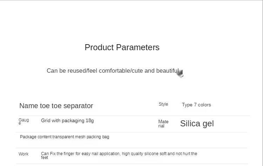Select the "Grid with packaging 18g" text
Screen dimensions: 263x166
67,121
